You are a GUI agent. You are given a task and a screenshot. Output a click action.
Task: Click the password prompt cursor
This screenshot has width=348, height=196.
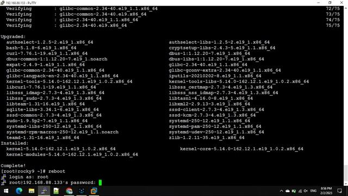(x=100, y=183)
